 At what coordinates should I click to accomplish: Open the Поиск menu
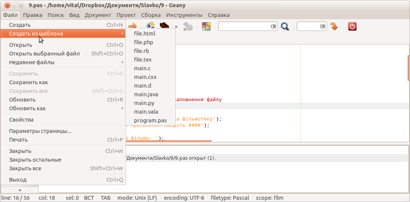tap(56, 15)
